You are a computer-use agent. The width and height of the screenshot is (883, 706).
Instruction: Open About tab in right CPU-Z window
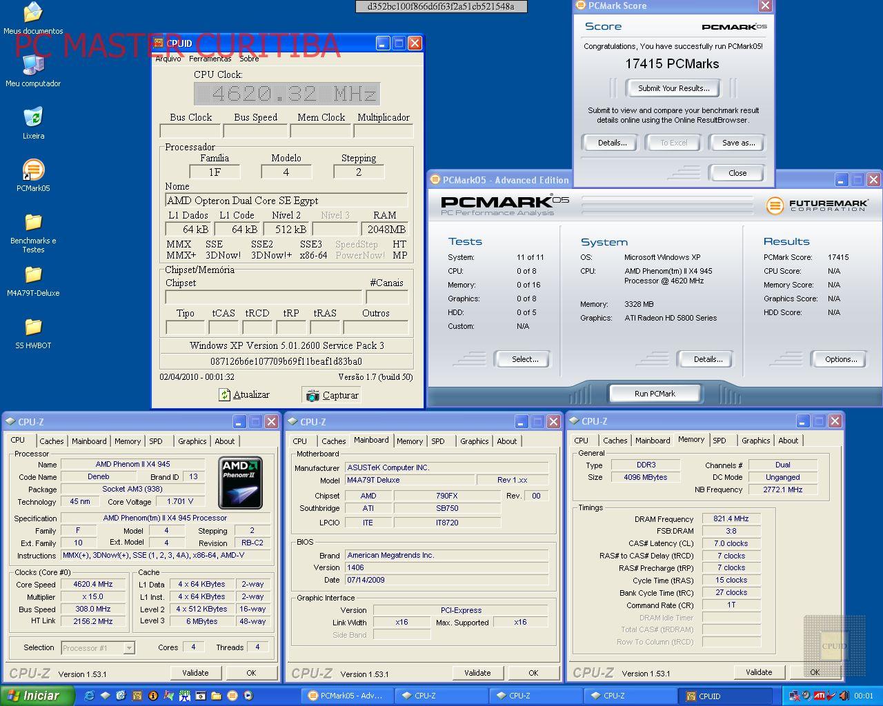pos(788,441)
